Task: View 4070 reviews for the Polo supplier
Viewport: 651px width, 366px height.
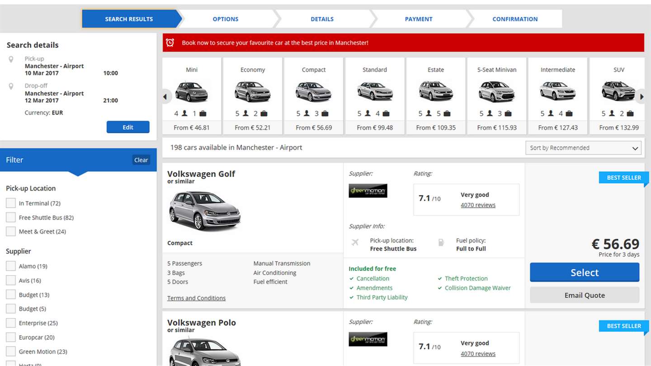Action: (x=478, y=354)
